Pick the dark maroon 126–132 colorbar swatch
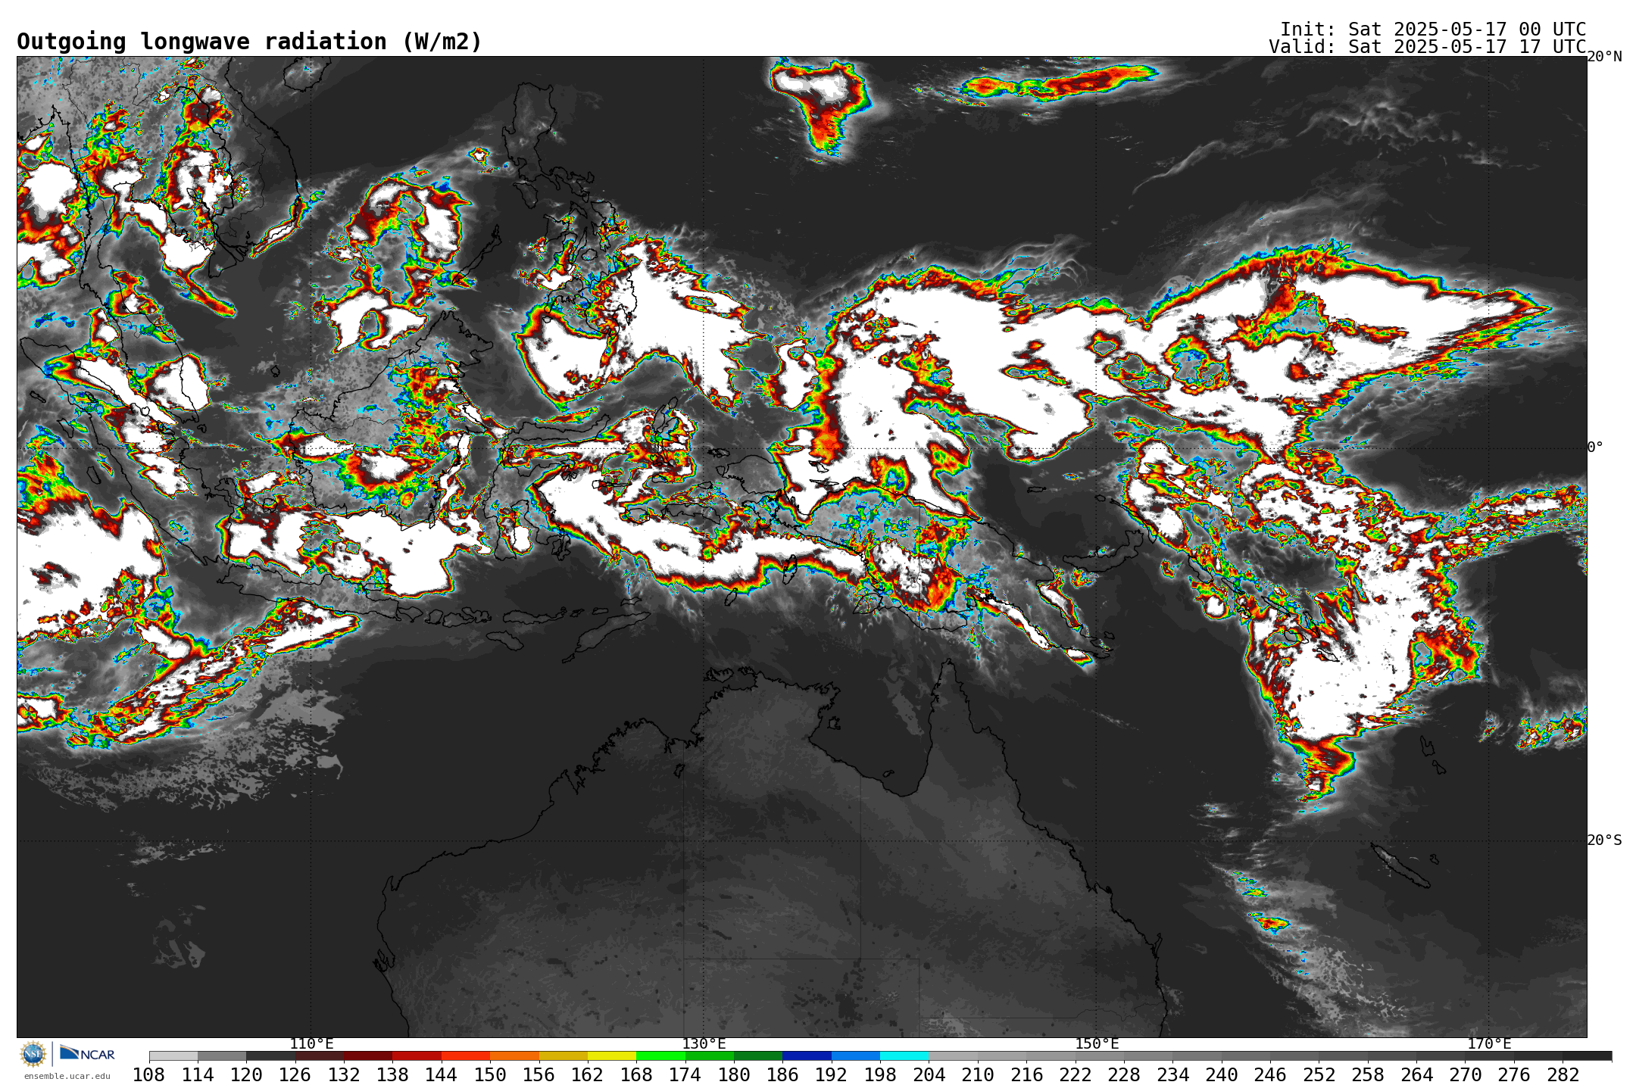1636x1085 pixels. coord(320,1055)
